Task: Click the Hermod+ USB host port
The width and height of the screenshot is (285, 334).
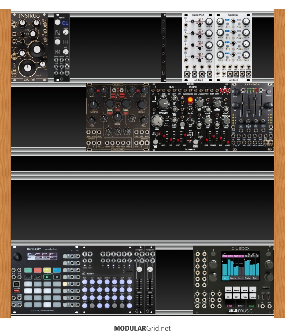Action: click(x=16, y=291)
